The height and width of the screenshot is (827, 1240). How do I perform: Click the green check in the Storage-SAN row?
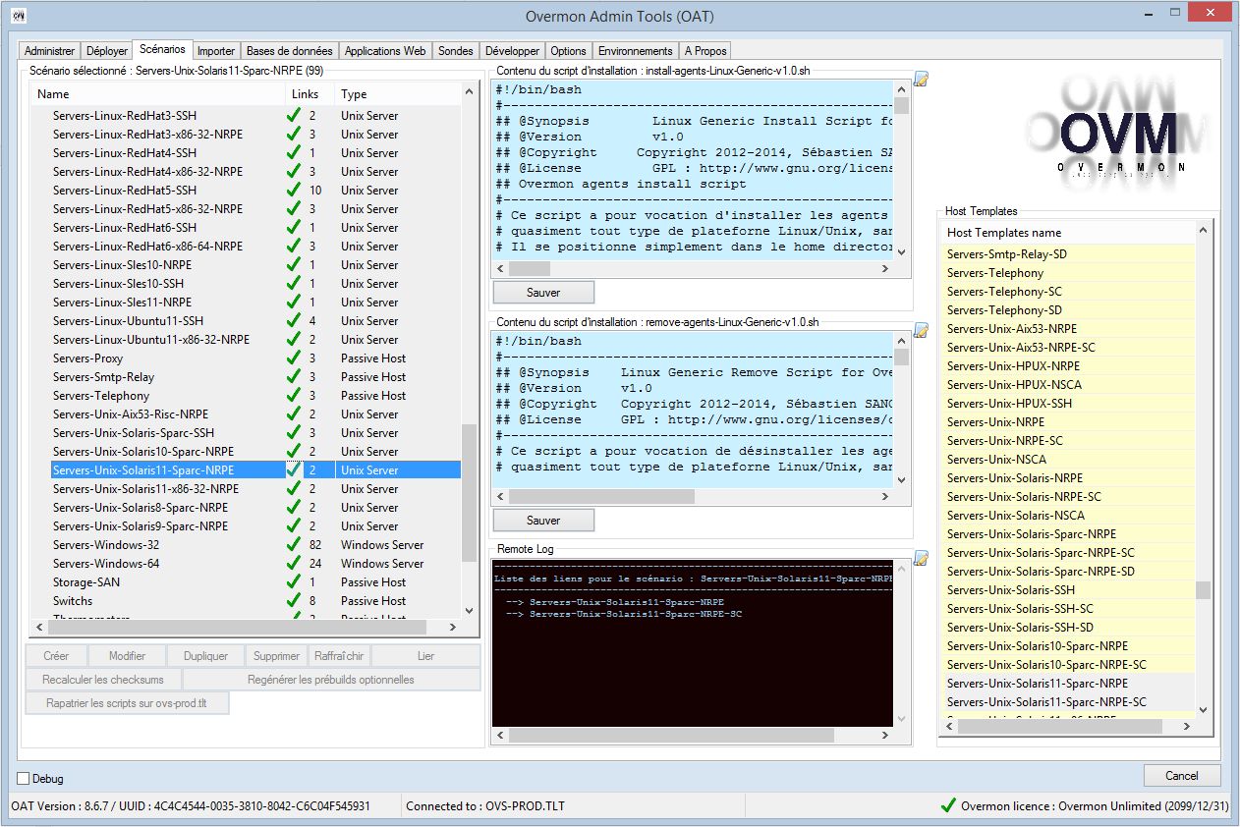[293, 582]
